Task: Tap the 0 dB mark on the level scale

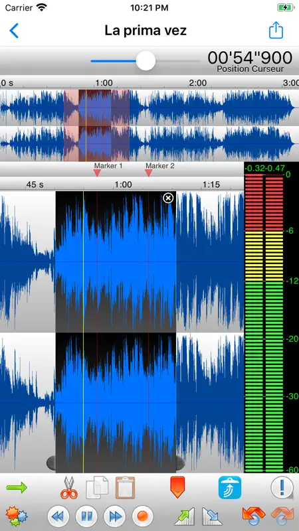Action: coord(288,175)
